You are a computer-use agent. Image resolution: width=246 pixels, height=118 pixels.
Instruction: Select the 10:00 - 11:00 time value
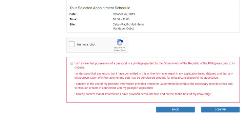(x=121, y=19)
